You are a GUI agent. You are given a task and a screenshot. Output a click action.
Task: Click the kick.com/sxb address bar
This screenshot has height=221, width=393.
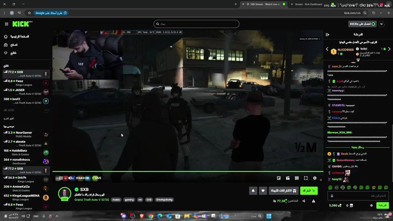[x=352, y=13]
